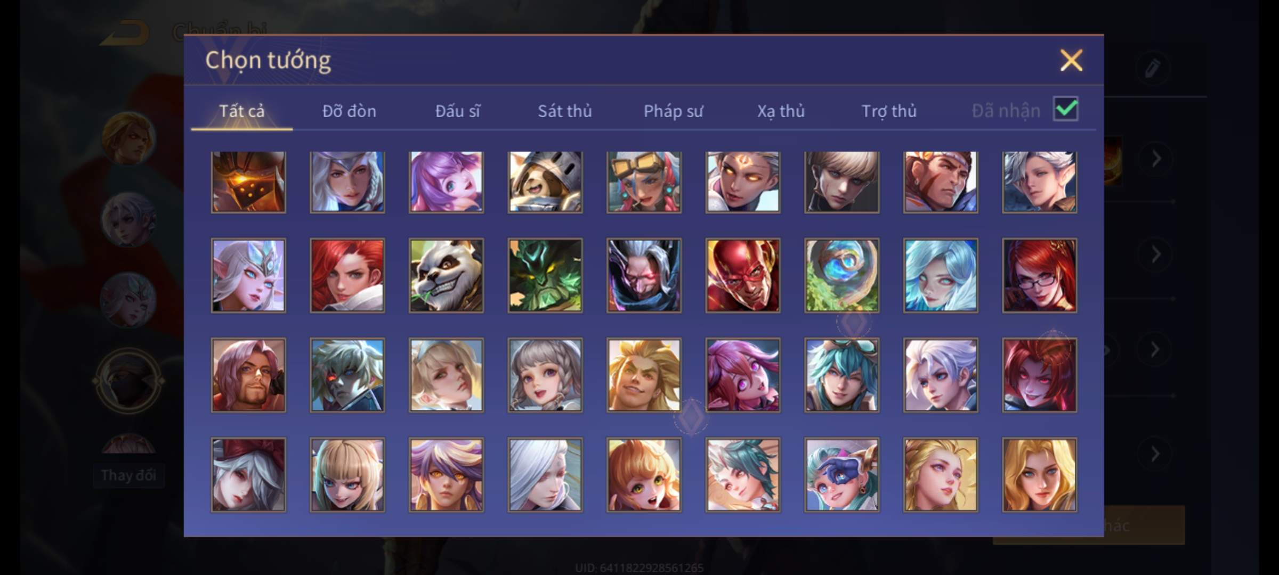Choose the armored helmet hero with glowing visor
The image size is (1279, 575).
(248, 182)
